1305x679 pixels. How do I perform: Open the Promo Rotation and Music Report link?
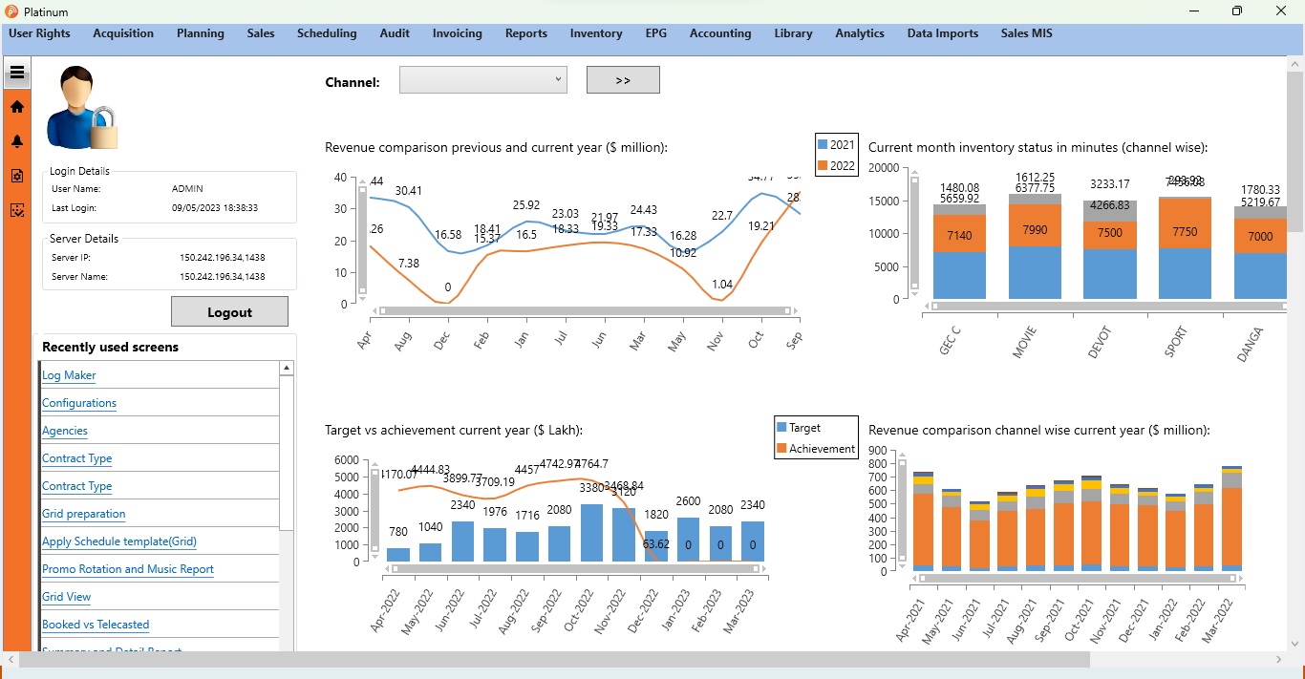(x=127, y=569)
